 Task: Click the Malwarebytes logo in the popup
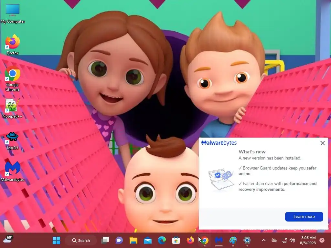point(219,143)
